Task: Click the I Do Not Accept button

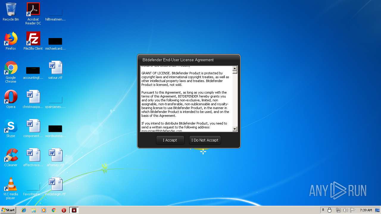Action: pyautogui.click(x=205, y=140)
